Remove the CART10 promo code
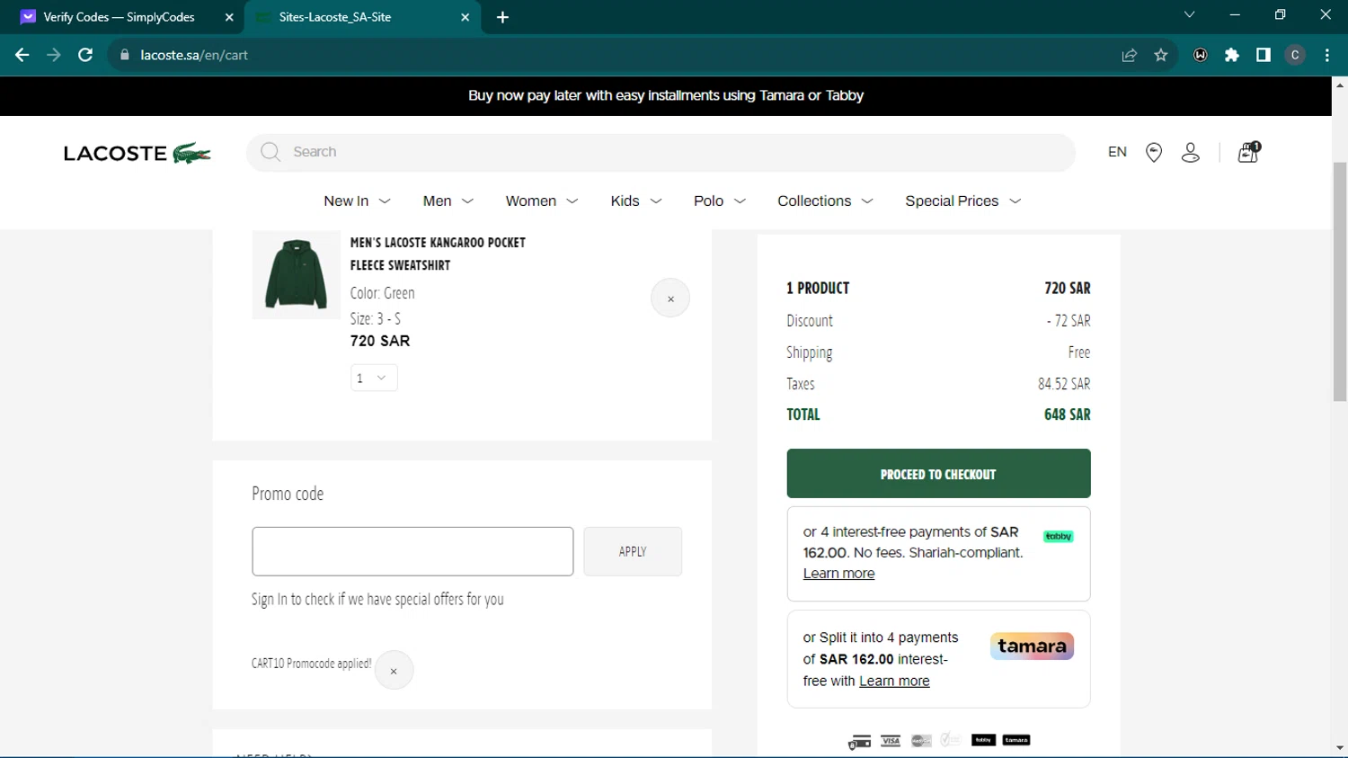1348x758 pixels. (x=394, y=671)
